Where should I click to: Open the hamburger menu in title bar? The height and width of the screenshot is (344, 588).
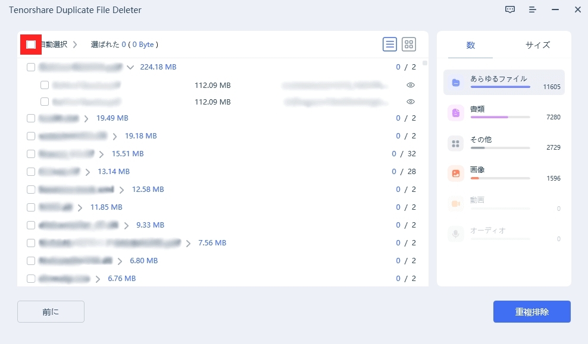coord(532,10)
